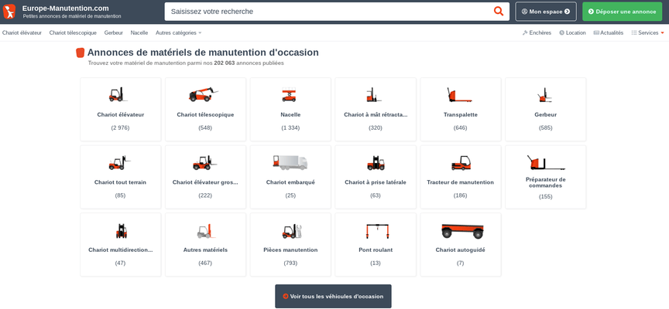Click the Chariot élévateur forklift icon
Screen dimensions: 669x309
pos(119,94)
